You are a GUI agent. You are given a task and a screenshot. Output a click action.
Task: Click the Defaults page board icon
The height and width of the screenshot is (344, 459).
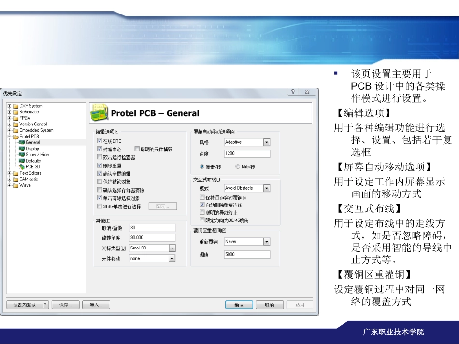(x=22, y=161)
